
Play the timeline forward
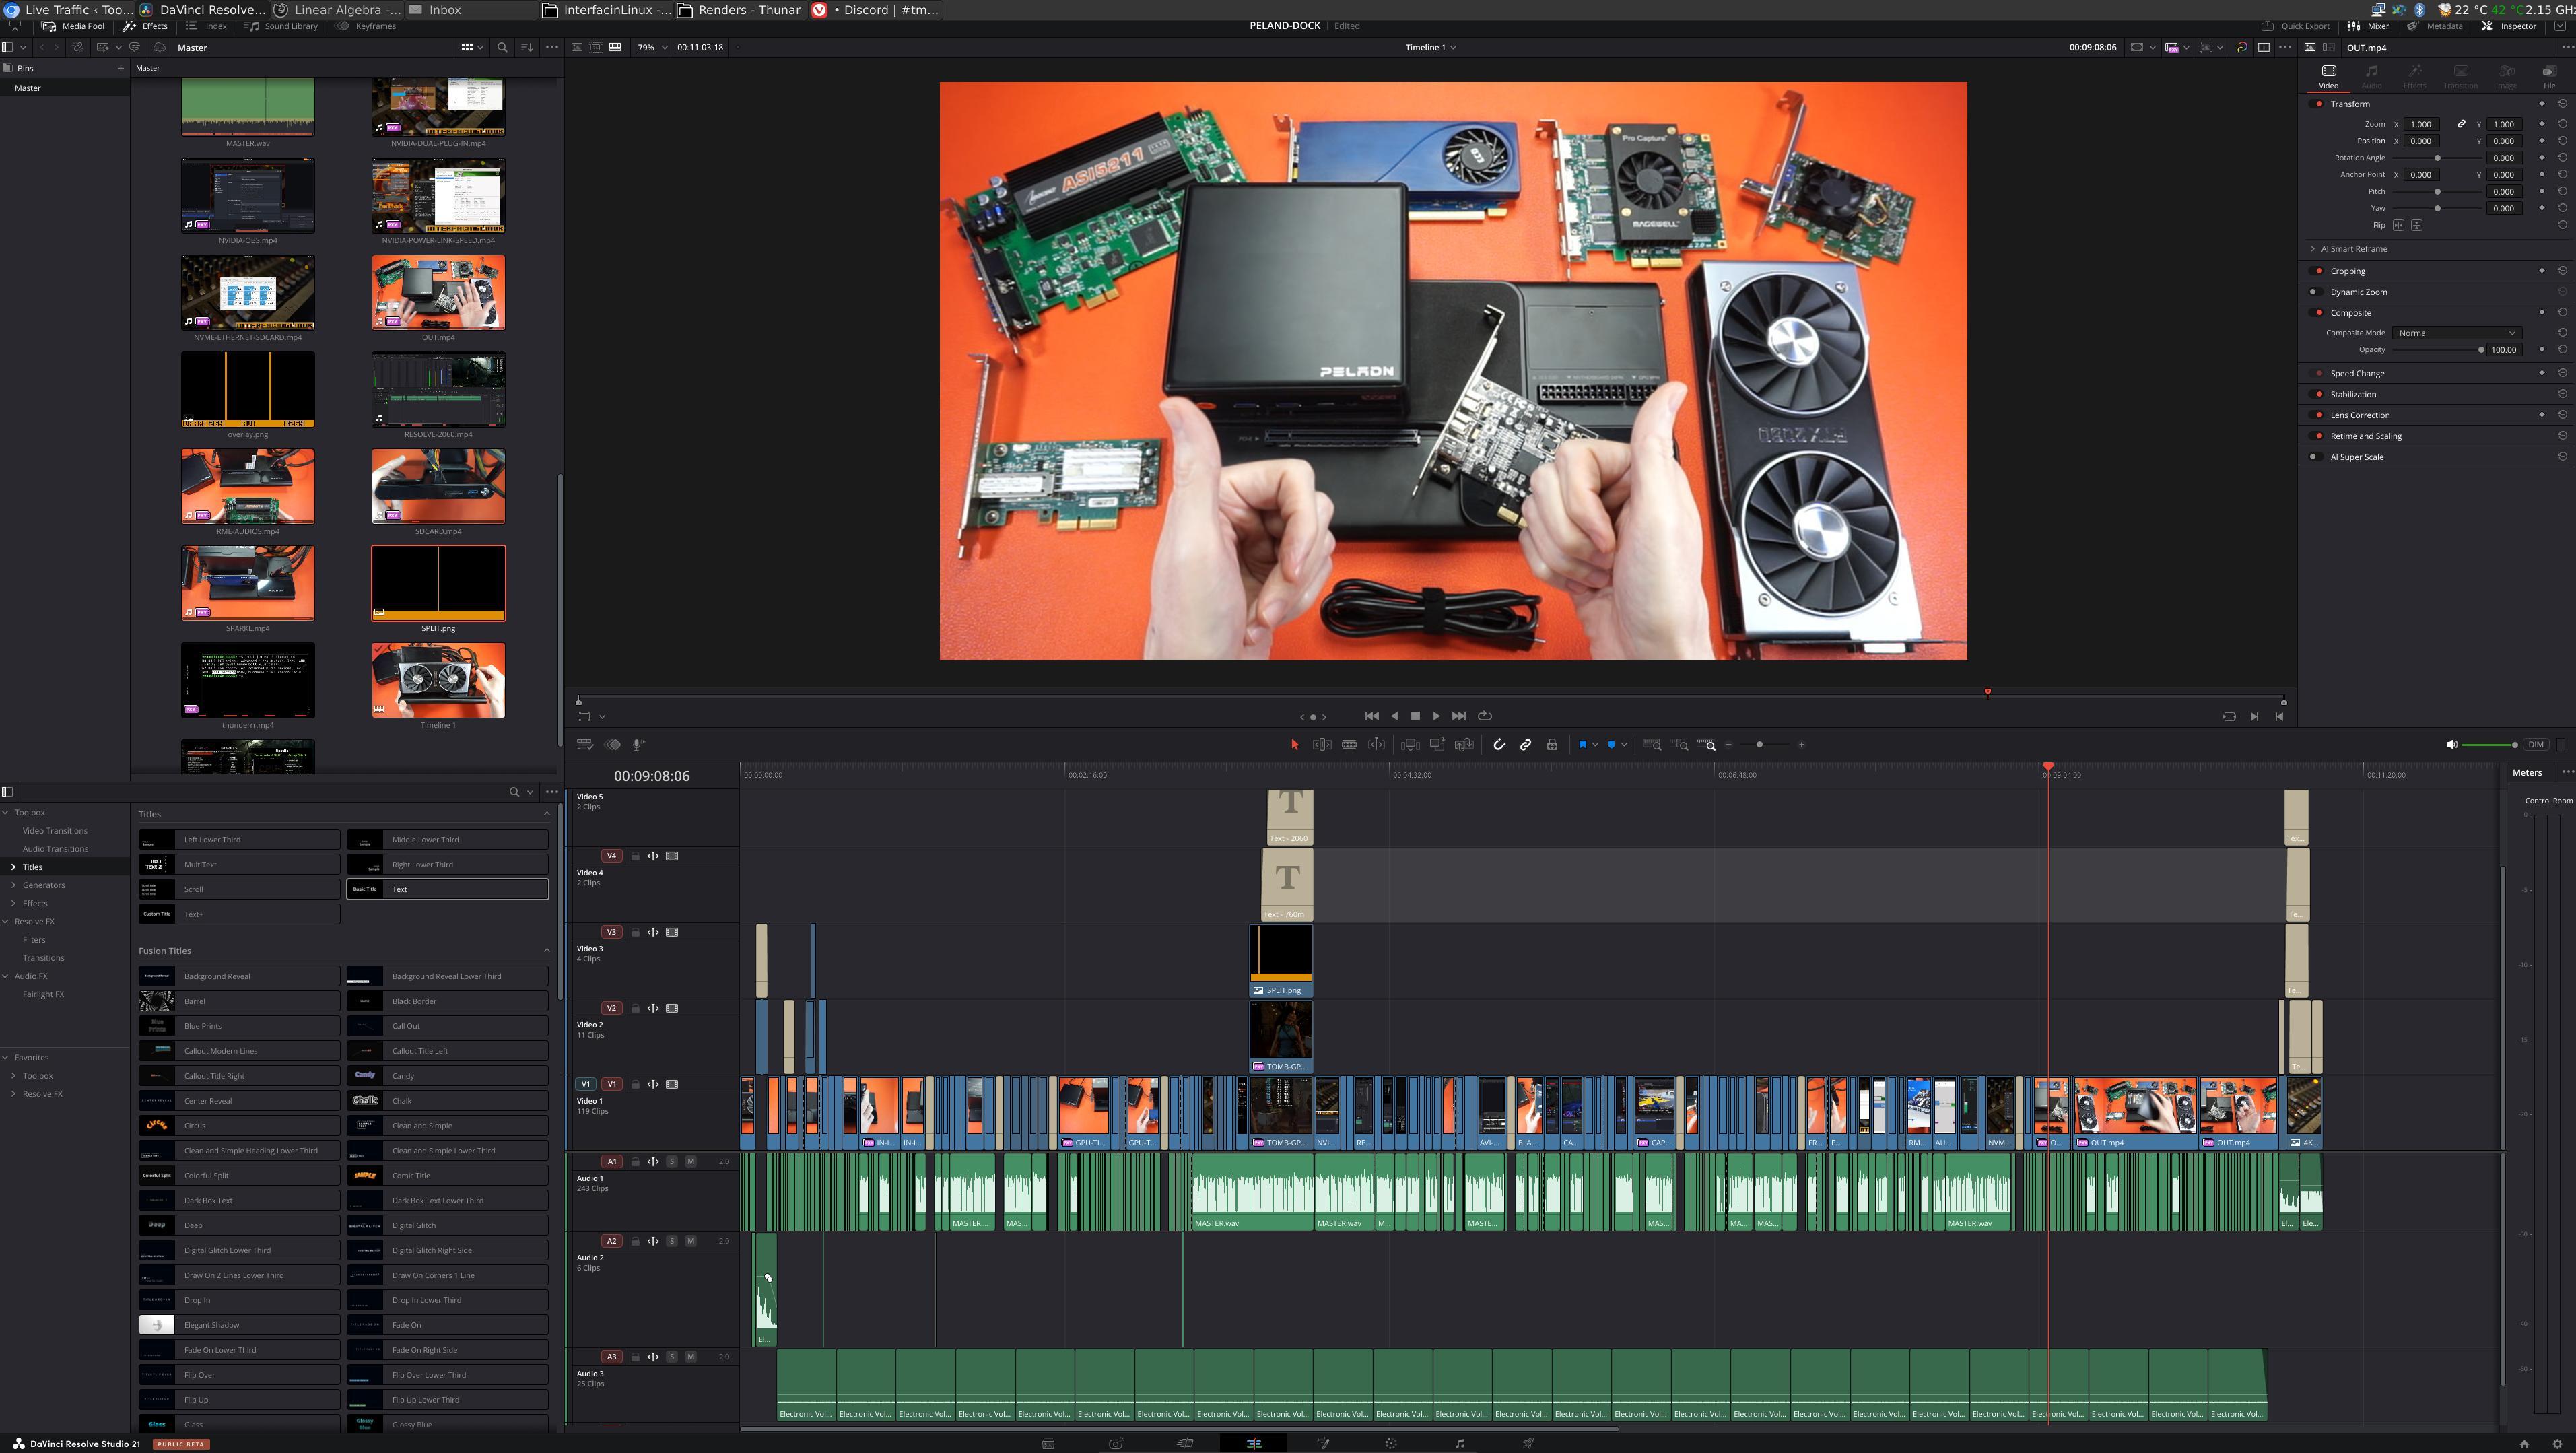(x=1436, y=716)
